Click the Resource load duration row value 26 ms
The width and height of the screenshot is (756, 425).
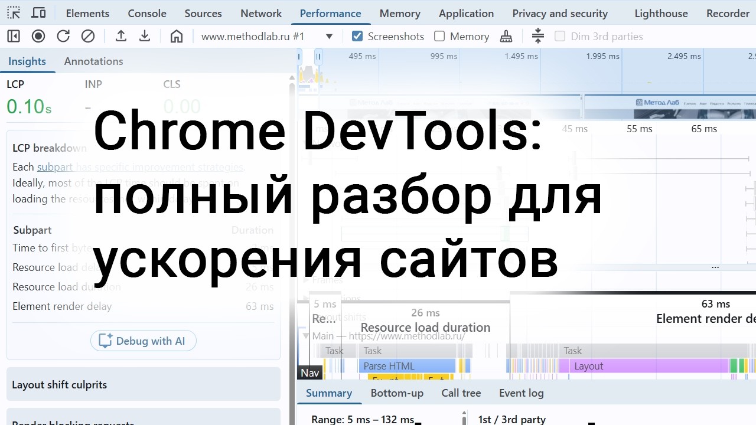point(260,287)
